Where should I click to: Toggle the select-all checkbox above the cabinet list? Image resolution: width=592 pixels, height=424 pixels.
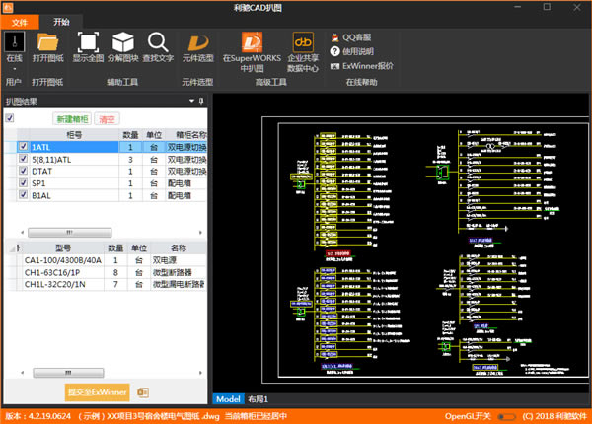click(x=10, y=118)
